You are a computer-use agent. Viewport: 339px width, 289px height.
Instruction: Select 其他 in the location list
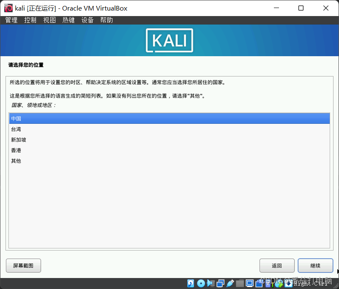coord(169,161)
